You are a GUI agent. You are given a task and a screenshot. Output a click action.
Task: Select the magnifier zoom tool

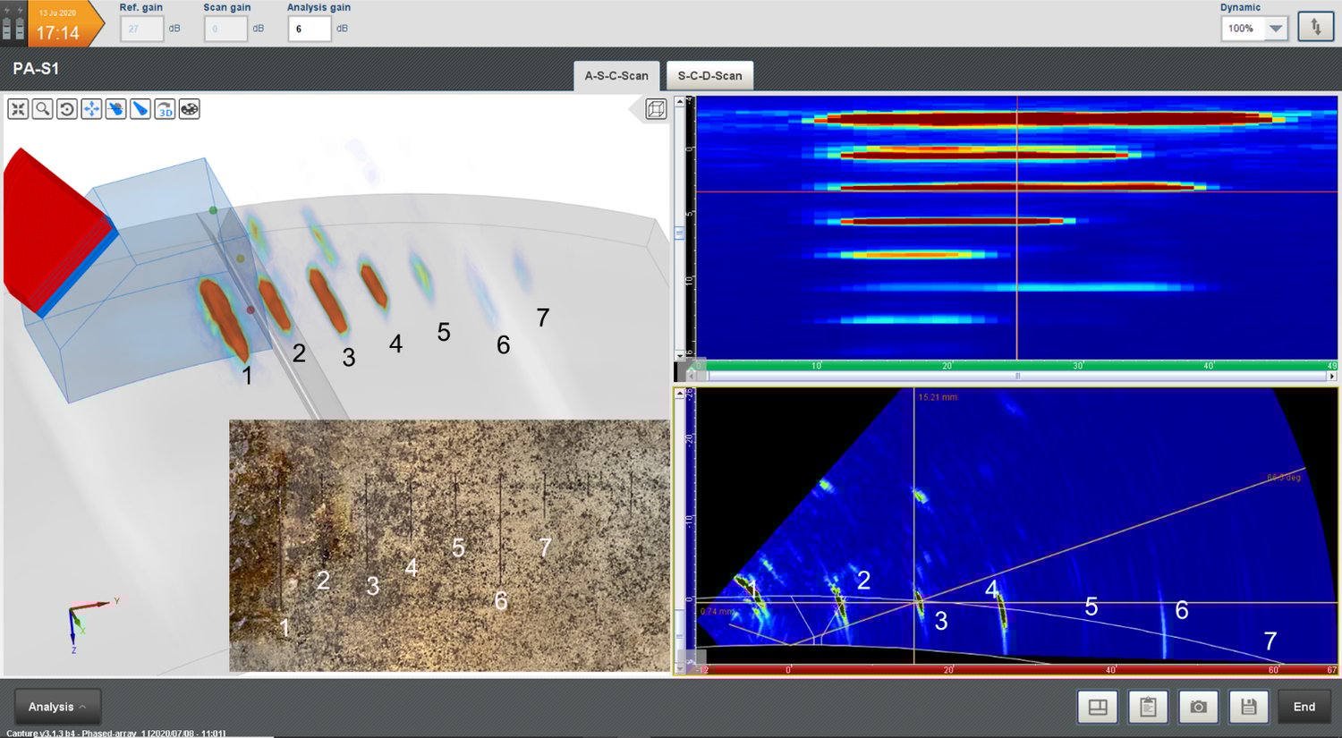tap(42, 108)
